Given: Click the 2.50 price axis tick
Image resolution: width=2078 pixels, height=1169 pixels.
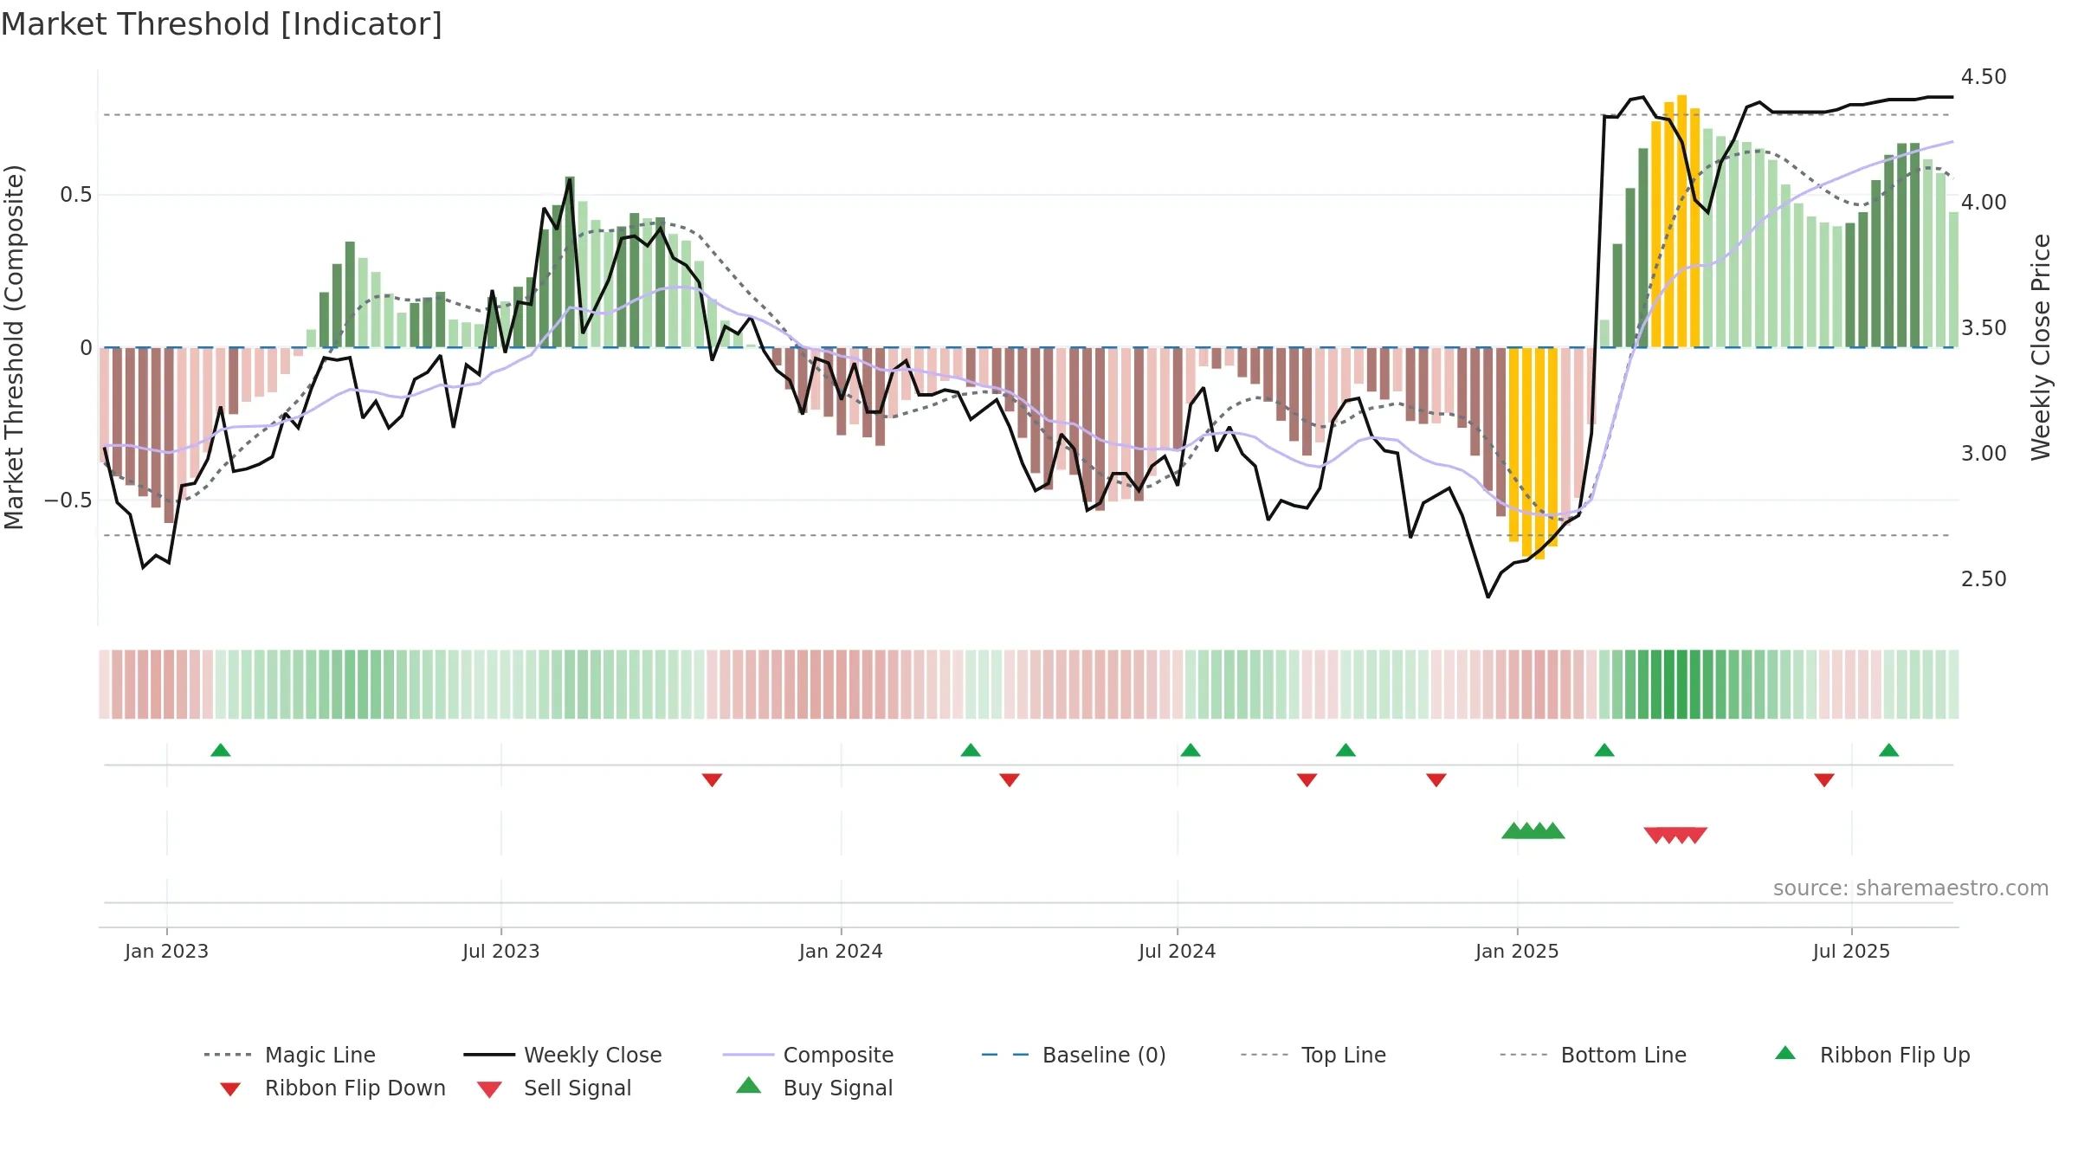Looking at the screenshot, I should tap(1984, 579).
